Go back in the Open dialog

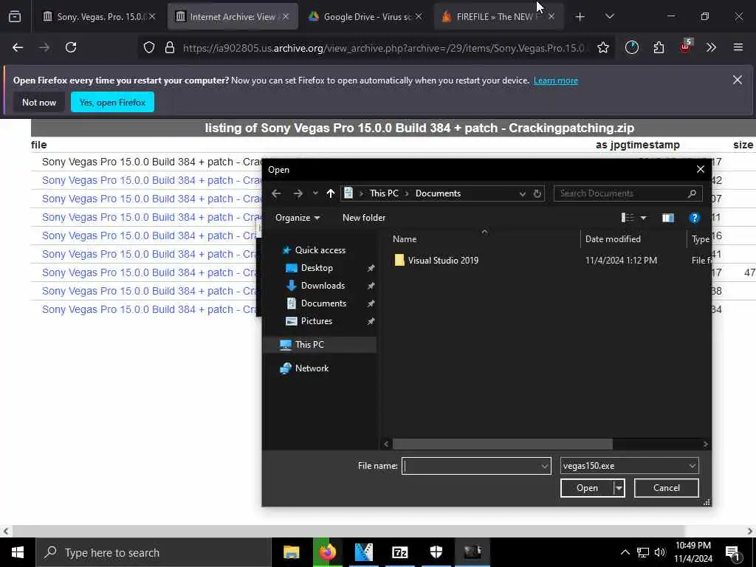(x=276, y=193)
